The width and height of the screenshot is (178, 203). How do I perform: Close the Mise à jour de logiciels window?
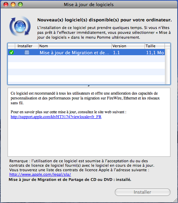tap(6, 4)
